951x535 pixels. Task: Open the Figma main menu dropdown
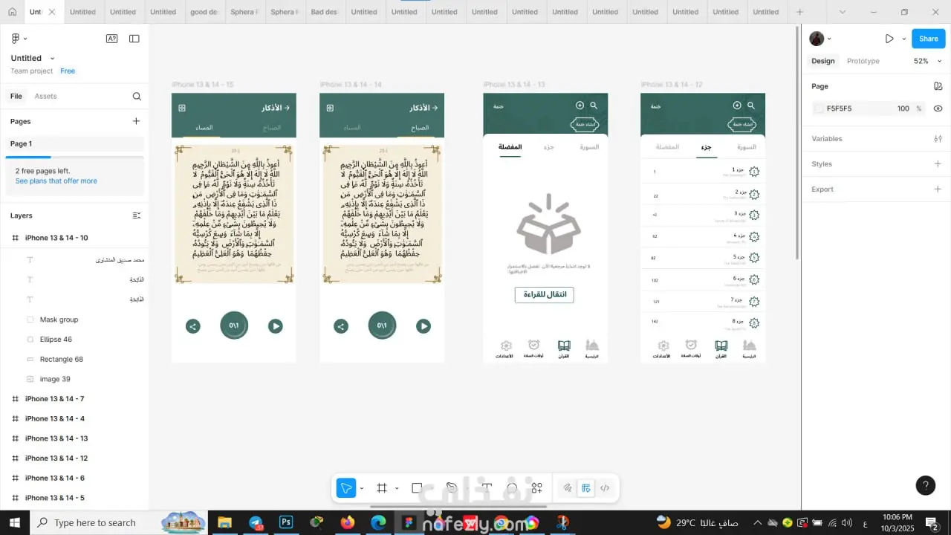(19, 39)
